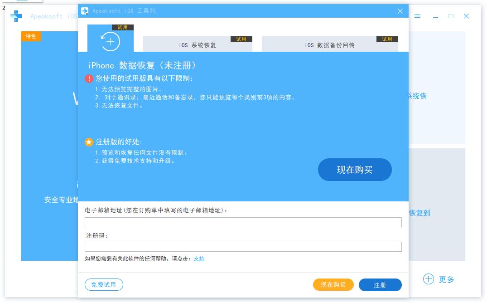
Task: Click the heading iPhone 数据恢复（未注册）
Action: 142,65
